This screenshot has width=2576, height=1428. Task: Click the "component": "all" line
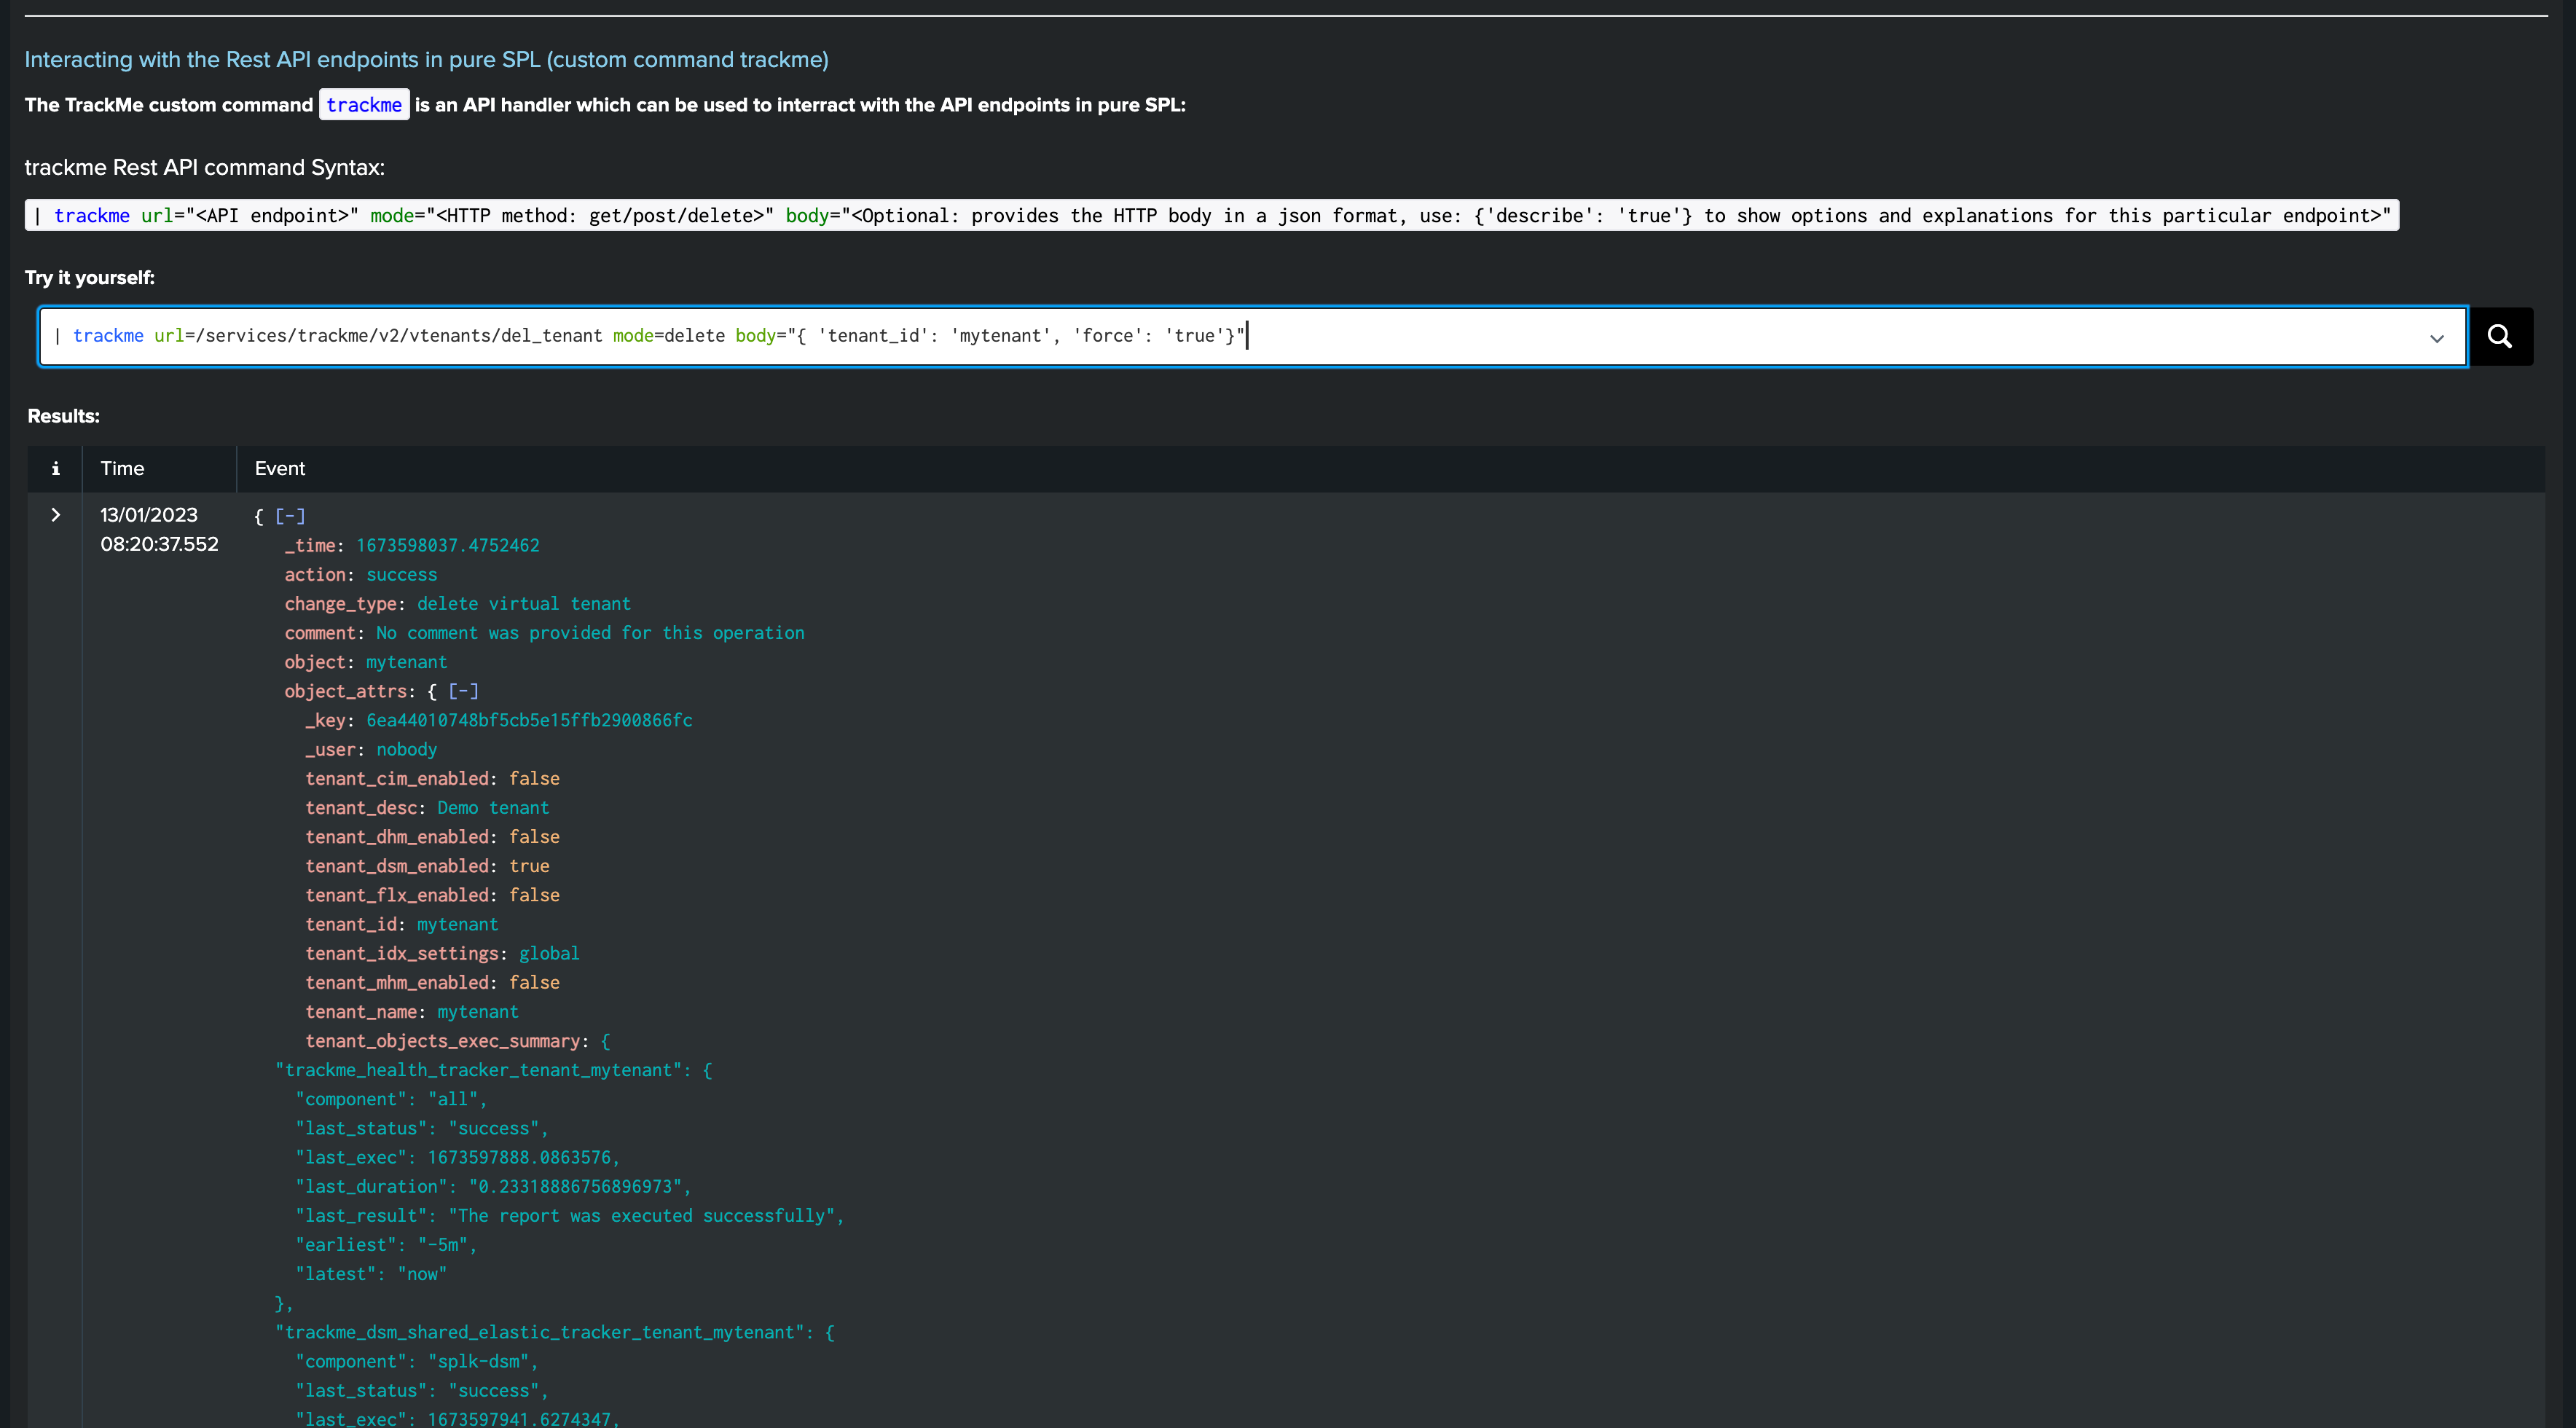click(391, 1099)
